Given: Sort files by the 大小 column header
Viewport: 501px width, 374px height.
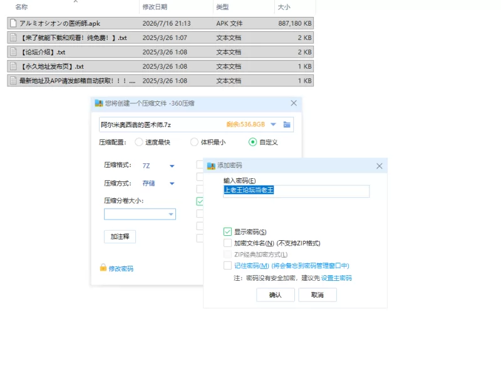Looking at the screenshot, I should coord(284,7).
